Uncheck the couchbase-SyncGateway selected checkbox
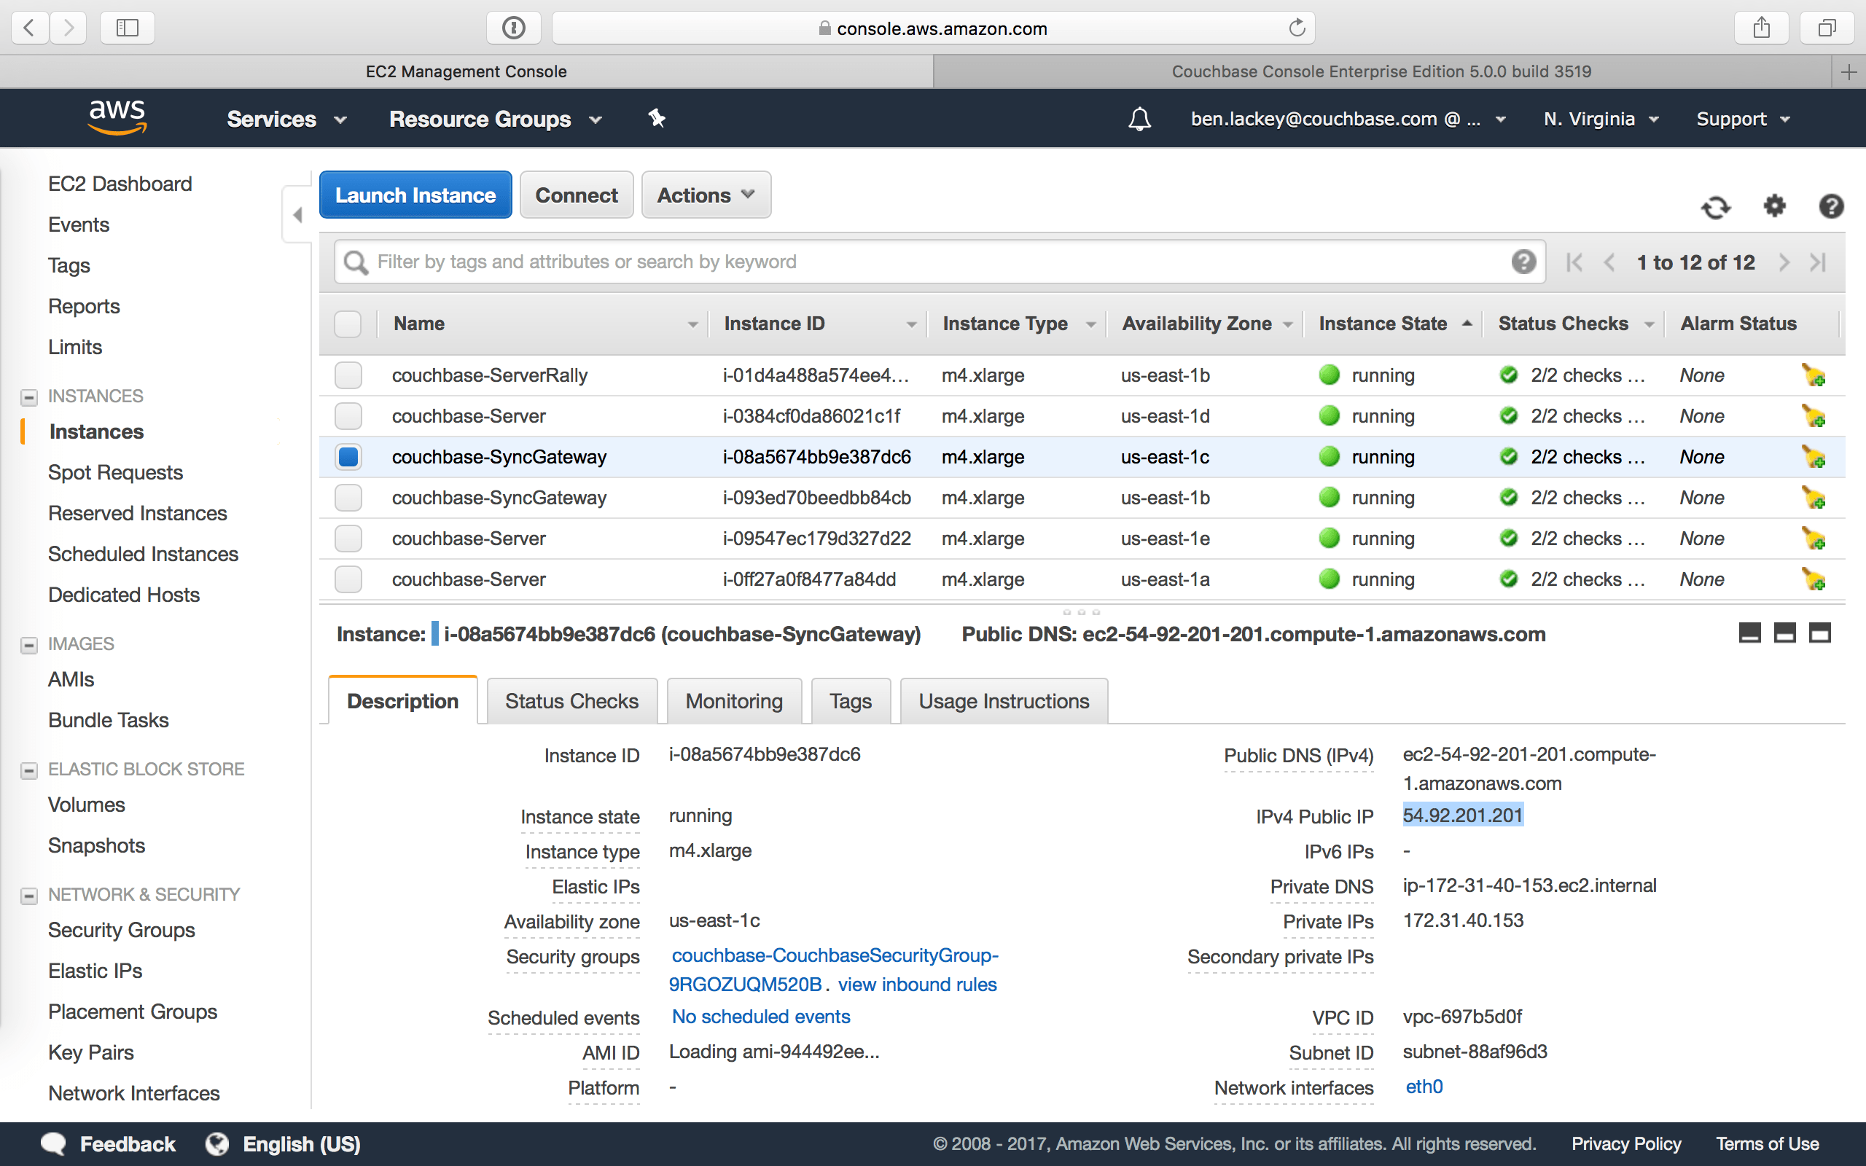 [x=348, y=456]
